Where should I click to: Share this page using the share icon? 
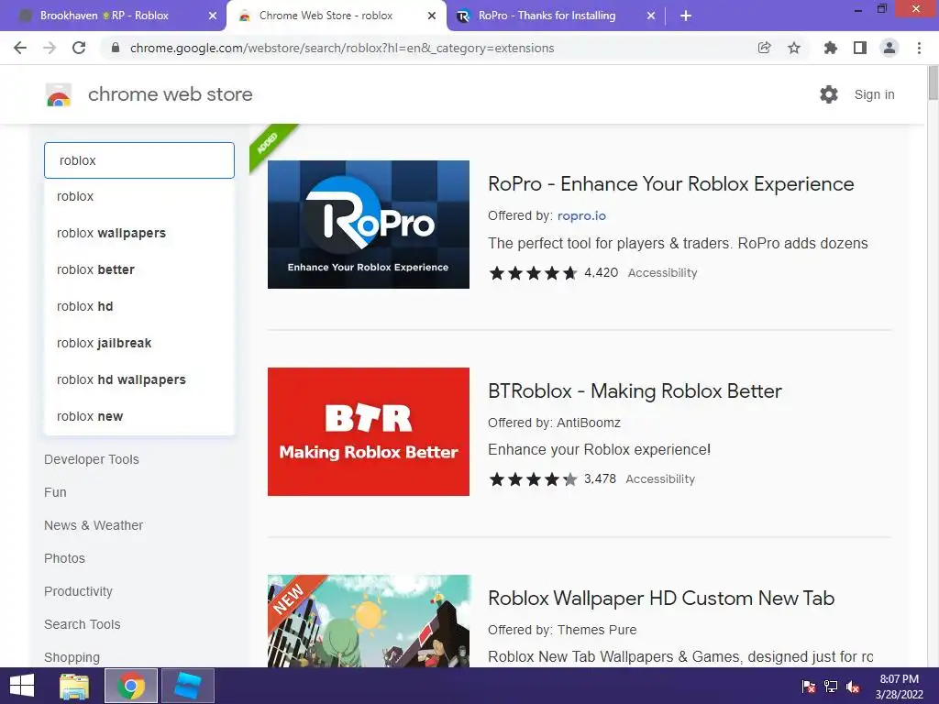[x=764, y=48]
